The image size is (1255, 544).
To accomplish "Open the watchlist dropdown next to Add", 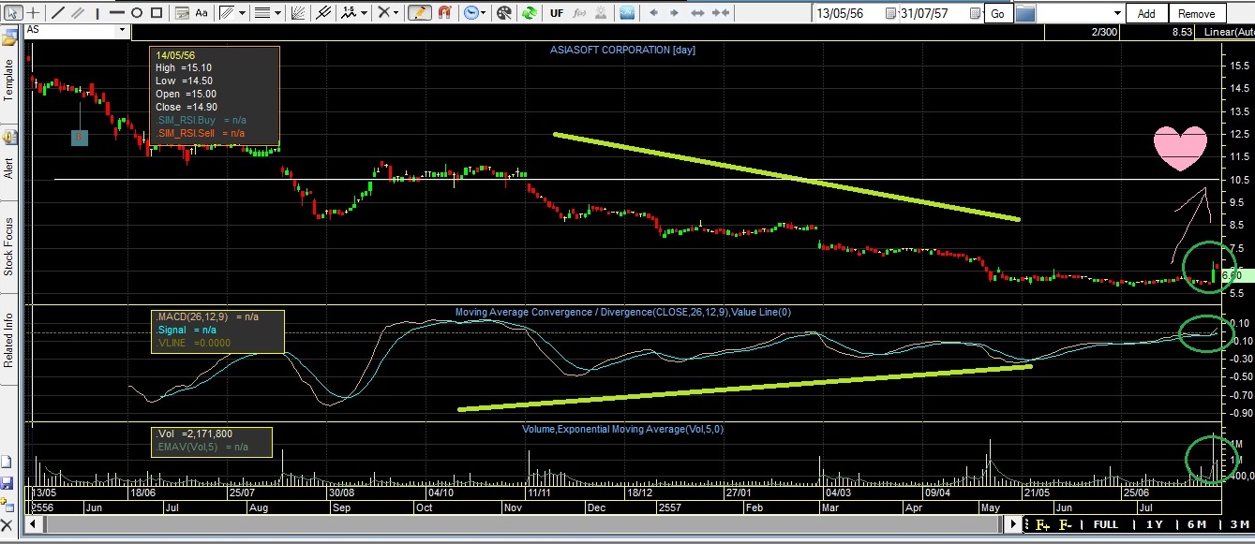I will tap(1117, 13).
